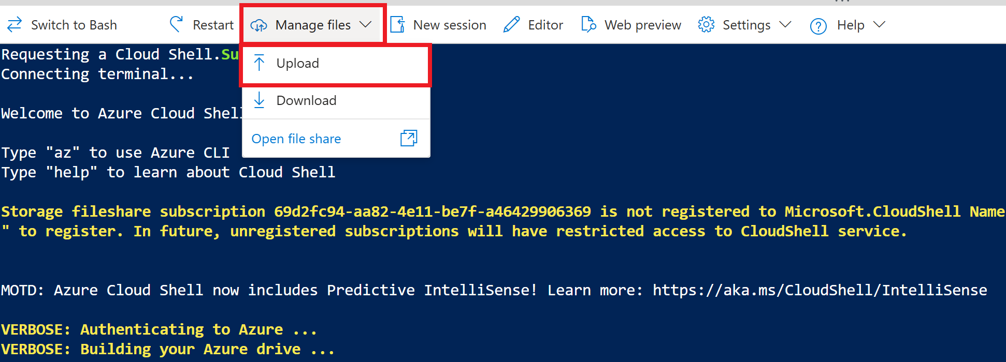Expand the Settings chevron menu
The width and height of the screenshot is (1006, 362).
pos(786,24)
